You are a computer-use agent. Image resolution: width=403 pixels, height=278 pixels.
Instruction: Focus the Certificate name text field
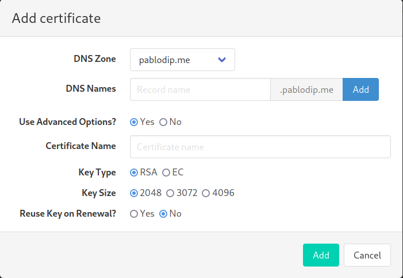pos(260,147)
